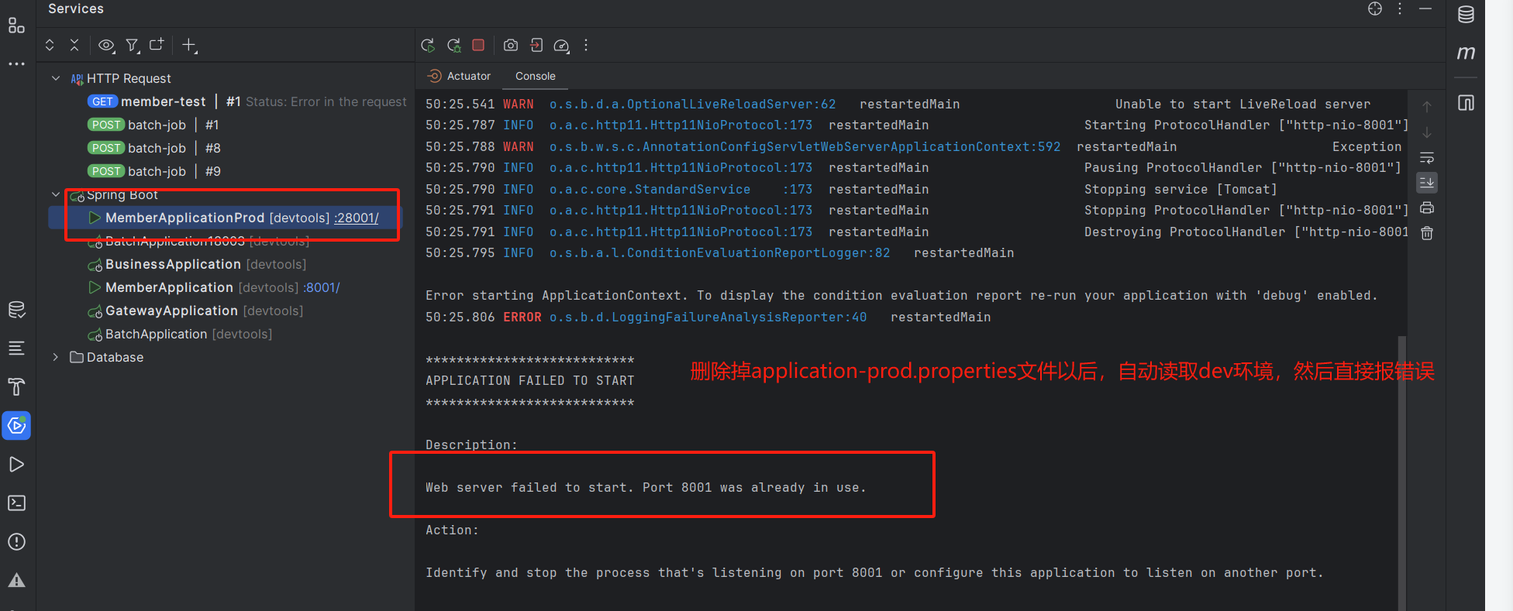This screenshot has height=611, width=1513.
Task: Open the Structure tool window icon
Action: tap(16, 26)
